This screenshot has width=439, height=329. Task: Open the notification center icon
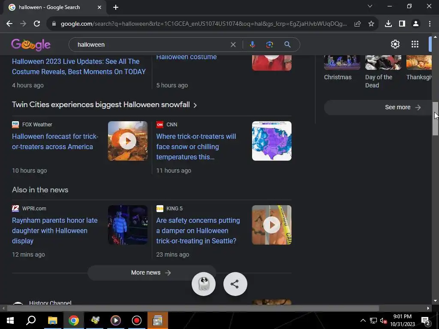point(425,320)
